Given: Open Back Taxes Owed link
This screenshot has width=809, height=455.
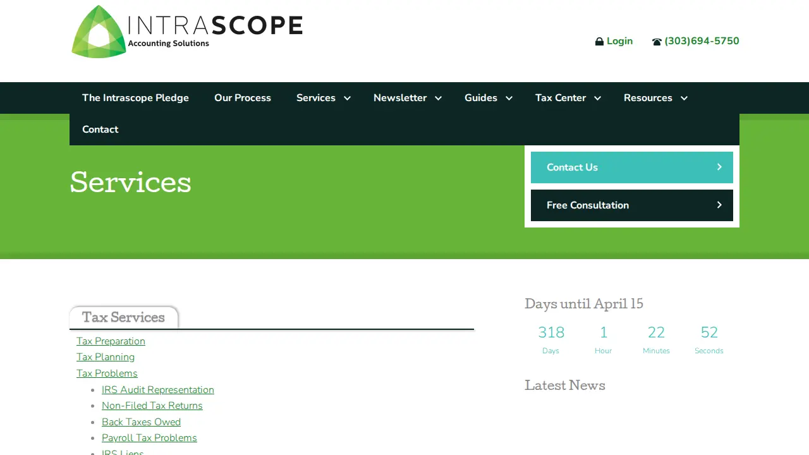Looking at the screenshot, I should click(141, 422).
